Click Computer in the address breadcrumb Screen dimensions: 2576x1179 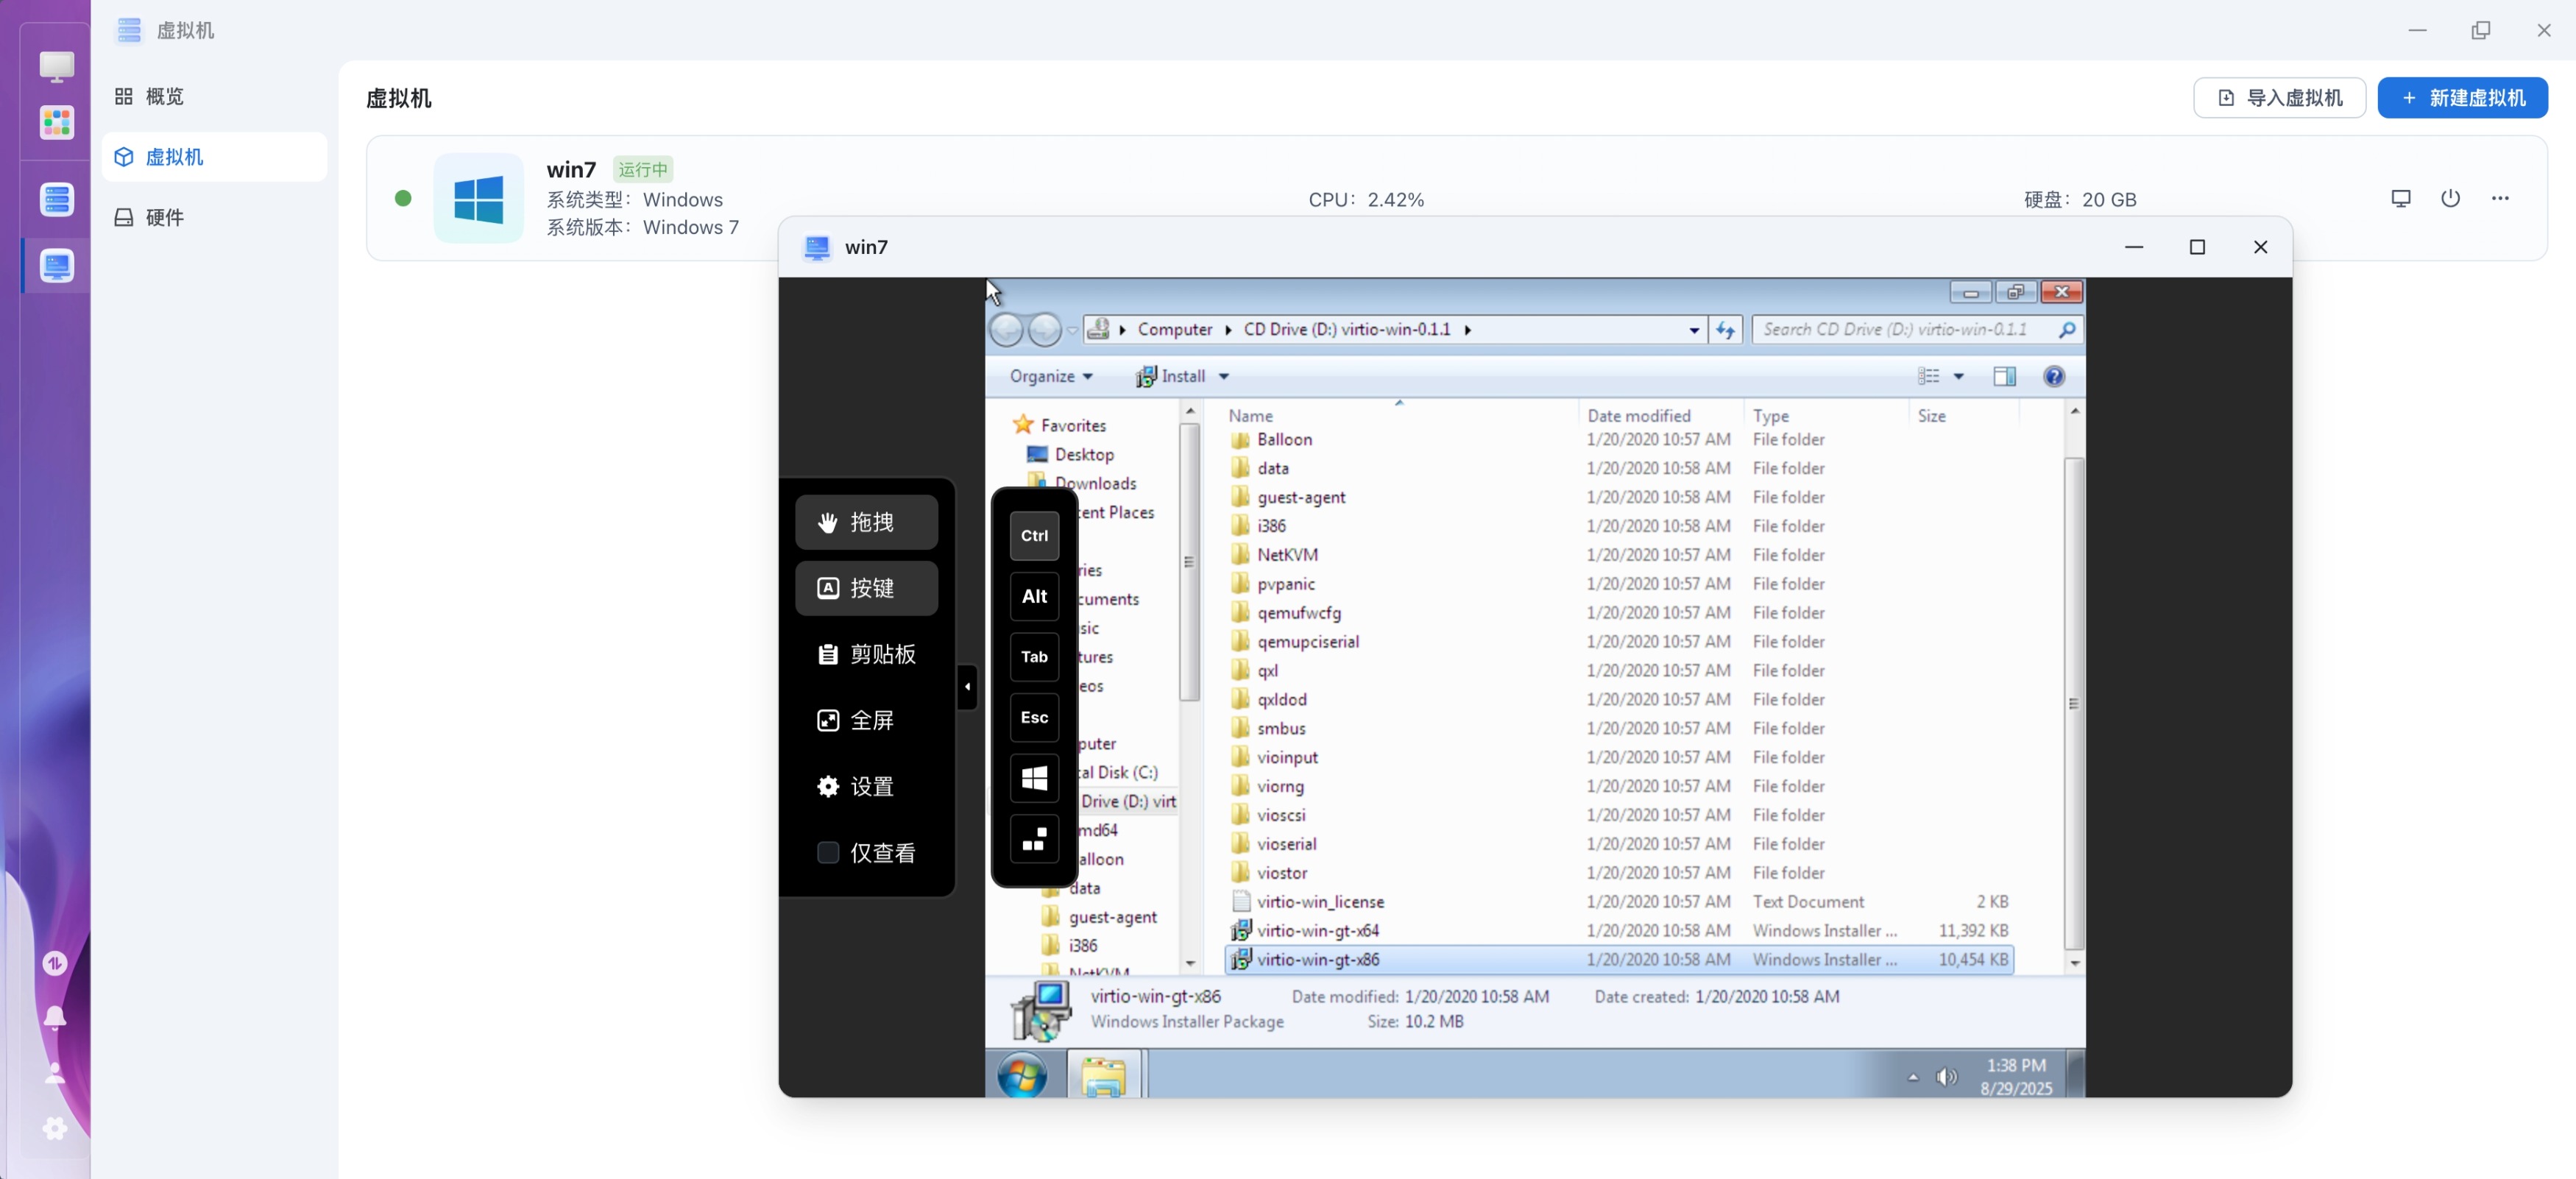click(x=1174, y=329)
